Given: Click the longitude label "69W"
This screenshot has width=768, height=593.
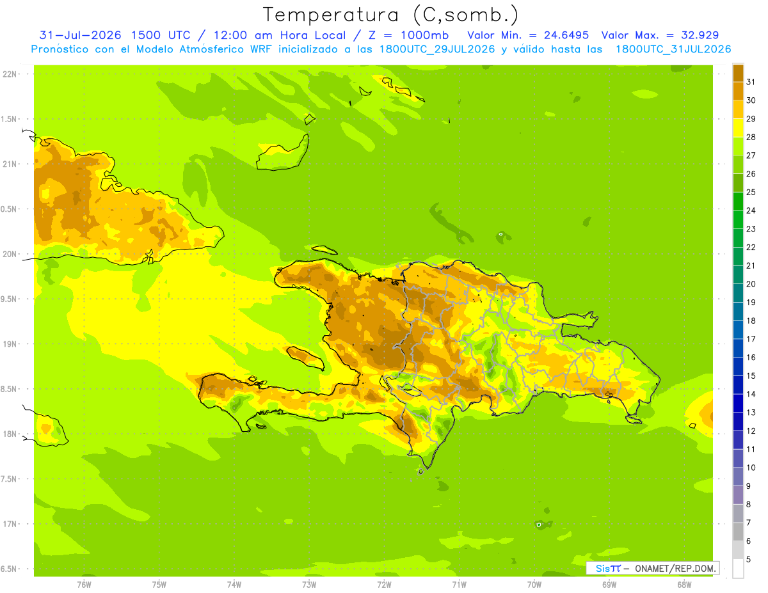Looking at the screenshot, I should (609, 584).
